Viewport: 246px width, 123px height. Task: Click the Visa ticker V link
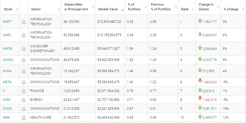(4, 91)
